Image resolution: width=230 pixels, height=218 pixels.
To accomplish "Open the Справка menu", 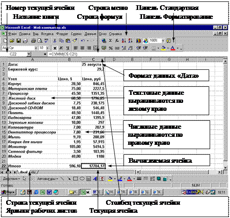I will pos(115,34).
